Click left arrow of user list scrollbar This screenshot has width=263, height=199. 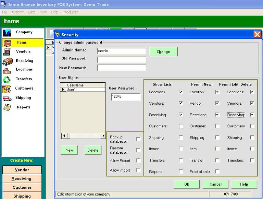[x=64, y=136]
